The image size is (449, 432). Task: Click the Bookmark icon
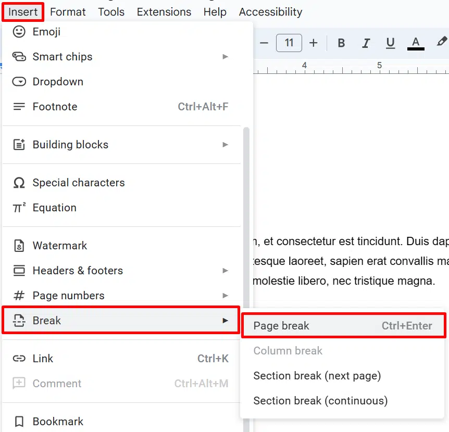(19, 422)
